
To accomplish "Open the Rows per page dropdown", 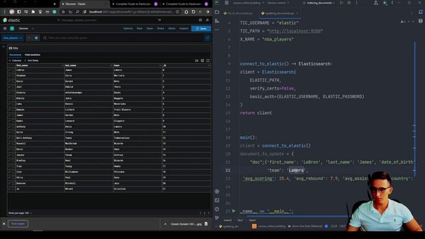I will (21, 213).
